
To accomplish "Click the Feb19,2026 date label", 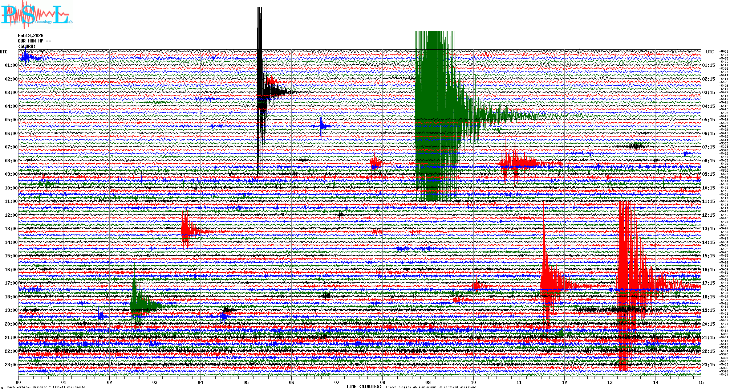I will coord(31,36).
